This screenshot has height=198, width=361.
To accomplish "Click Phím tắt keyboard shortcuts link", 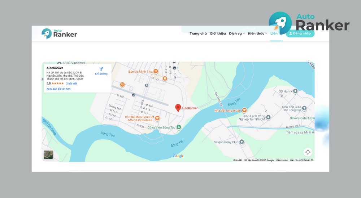I will (x=238, y=160).
